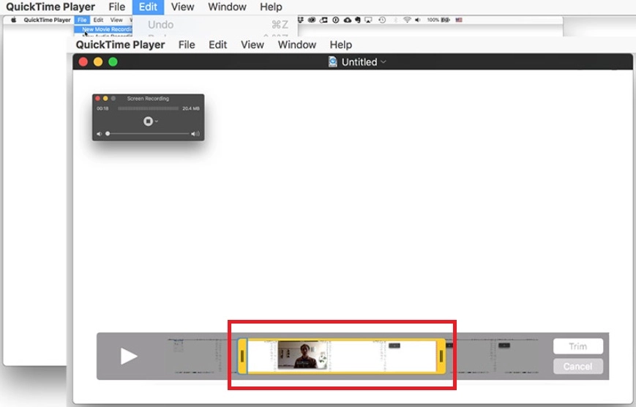Screen dimensions: 636x407
Task: Click the left yellow trim handle
Action: (x=242, y=356)
